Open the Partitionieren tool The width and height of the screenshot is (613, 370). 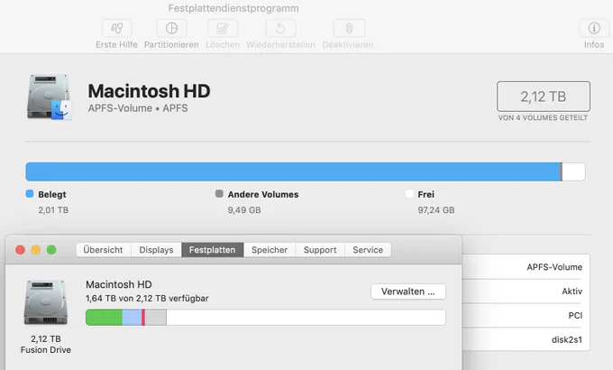[171, 29]
